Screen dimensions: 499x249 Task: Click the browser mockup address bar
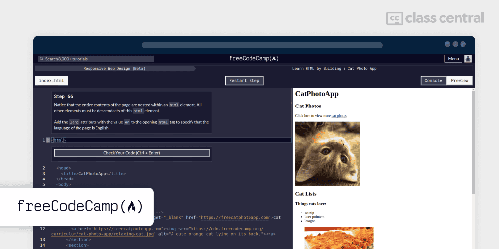click(x=262, y=45)
